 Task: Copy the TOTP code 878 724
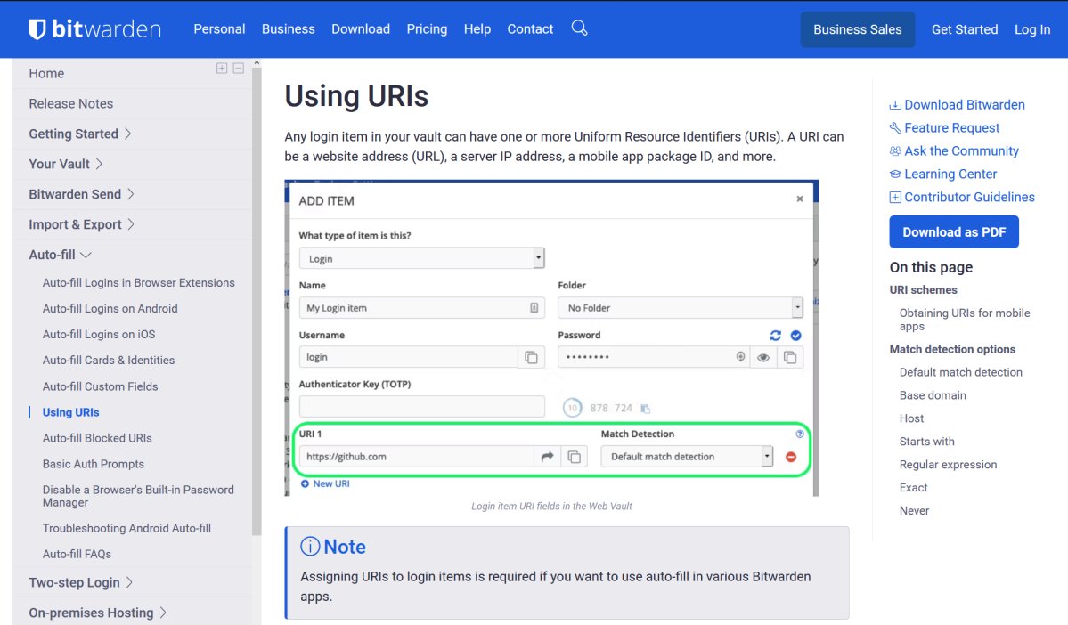[x=646, y=409]
